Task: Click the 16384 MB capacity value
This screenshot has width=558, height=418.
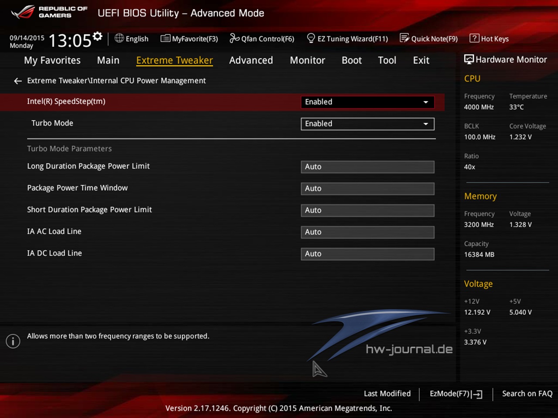Action: point(479,255)
